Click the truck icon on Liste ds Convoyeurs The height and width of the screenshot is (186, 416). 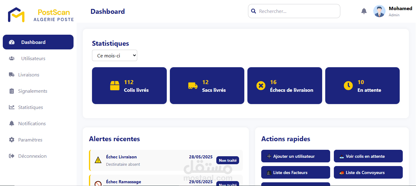(x=342, y=172)
